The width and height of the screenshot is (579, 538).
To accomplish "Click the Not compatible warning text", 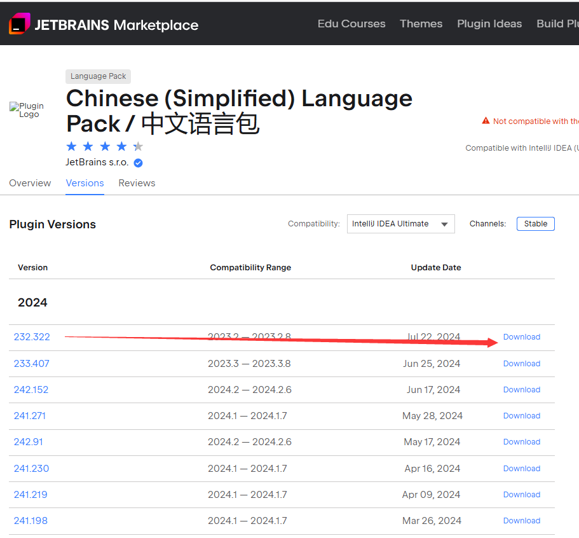I will pyautogui.click(x=536, y=121).
